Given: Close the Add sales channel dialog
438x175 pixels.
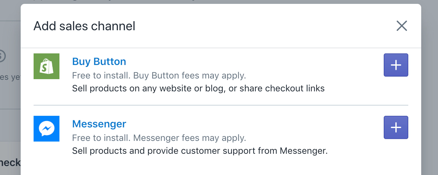Looking at the screenshot, I should 401,26.
